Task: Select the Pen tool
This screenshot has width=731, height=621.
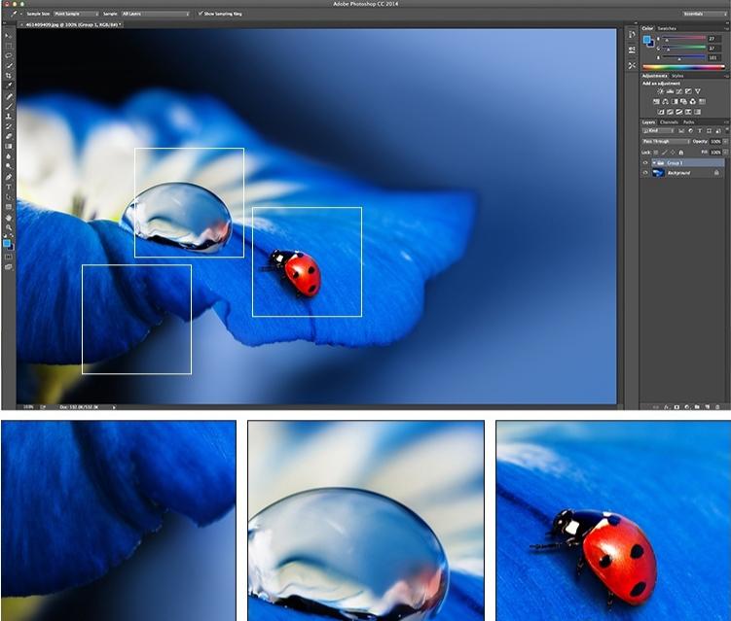Action: pyautogui.click(x=9, y=177)
